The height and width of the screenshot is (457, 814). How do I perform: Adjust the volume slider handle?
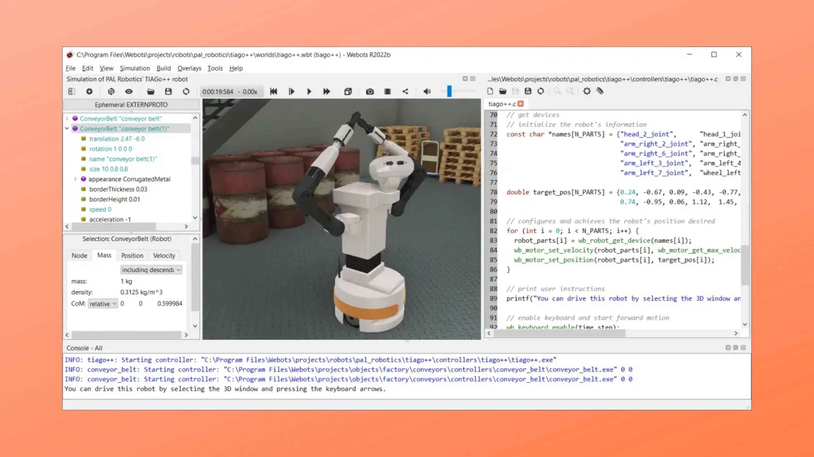(x=449, y=91)
